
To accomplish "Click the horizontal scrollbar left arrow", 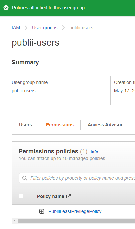I will pyautogui.click(x=15, y=221).
